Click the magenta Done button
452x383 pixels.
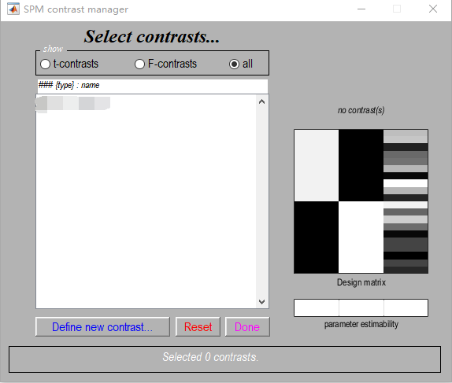(247, 327)
